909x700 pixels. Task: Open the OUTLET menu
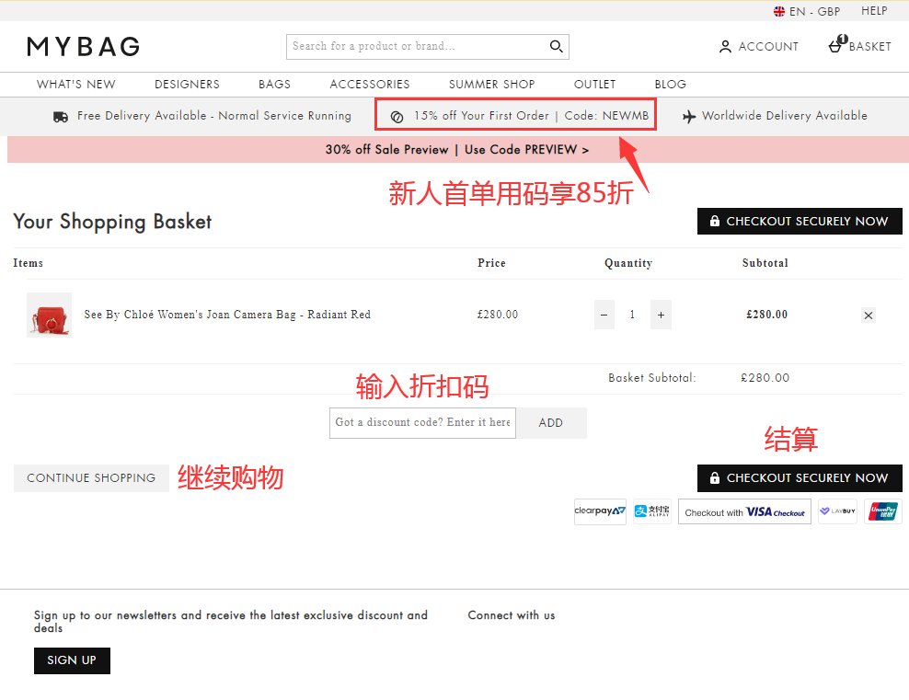pyautogui.click(x=594, y=84)
